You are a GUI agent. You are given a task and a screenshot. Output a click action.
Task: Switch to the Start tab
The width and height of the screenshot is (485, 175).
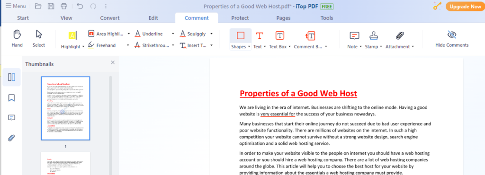(x=23, y=18)
